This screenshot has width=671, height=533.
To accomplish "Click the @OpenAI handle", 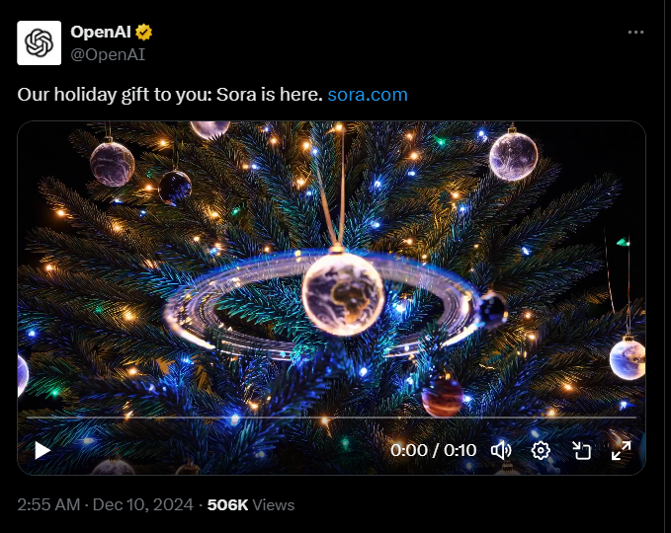I will coord(108,54).
